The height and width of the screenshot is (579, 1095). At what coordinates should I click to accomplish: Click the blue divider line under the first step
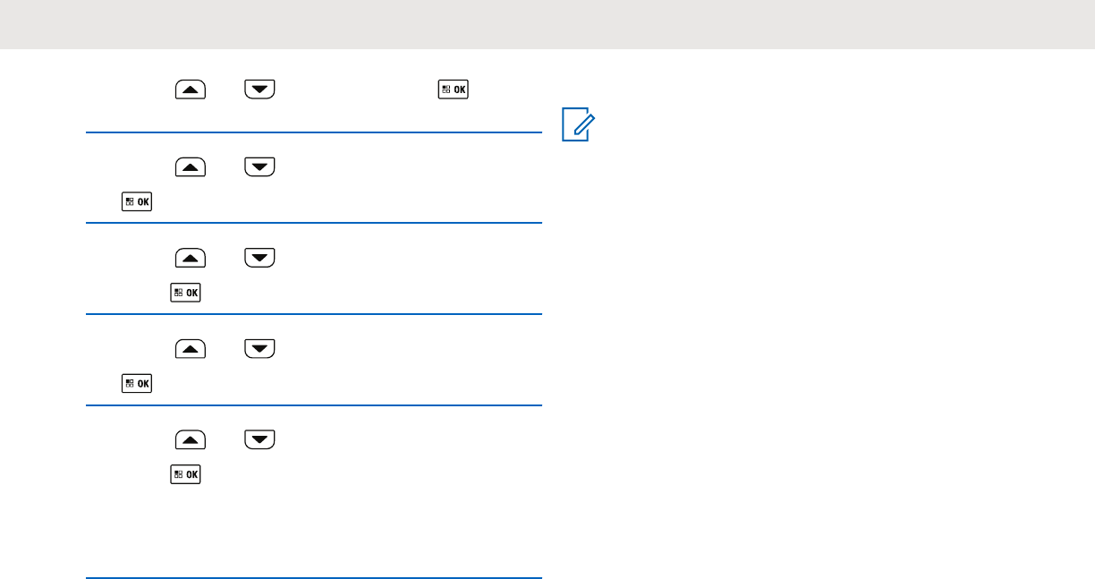coord(314,132)
